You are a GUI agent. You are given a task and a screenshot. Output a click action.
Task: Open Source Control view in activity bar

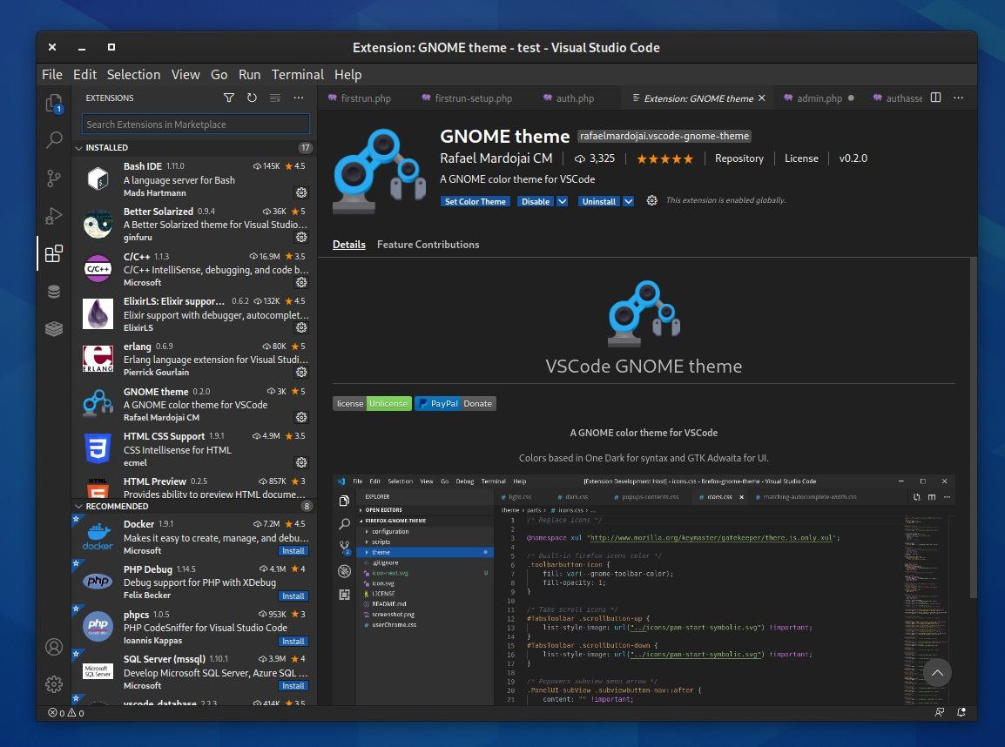[54, 178]
